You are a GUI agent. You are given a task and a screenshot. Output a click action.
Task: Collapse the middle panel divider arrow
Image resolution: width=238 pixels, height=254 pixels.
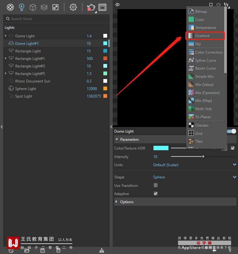click(111, 127)
